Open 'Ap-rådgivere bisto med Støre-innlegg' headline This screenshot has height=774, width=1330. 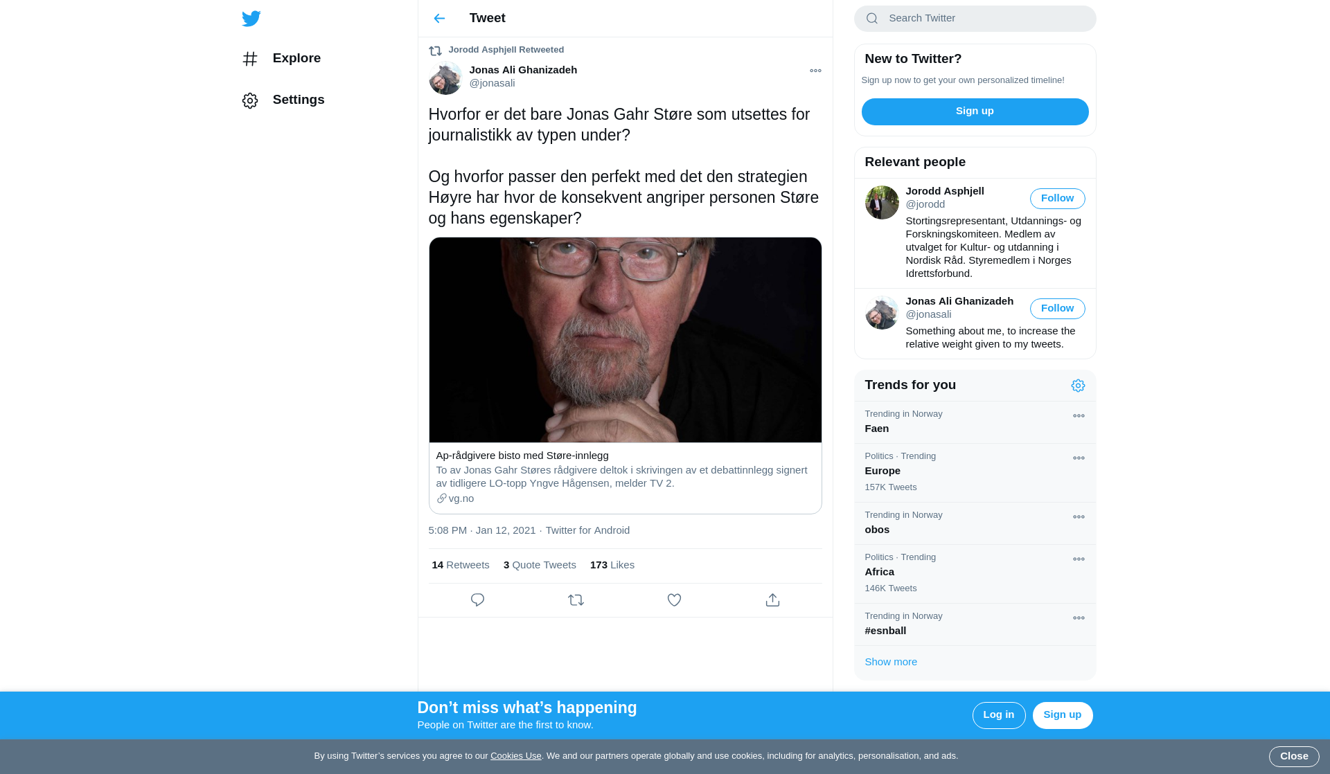click(x=522, y=456)
